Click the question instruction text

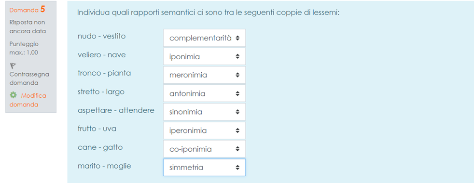(209, 13)
